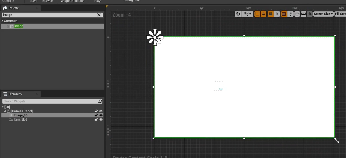
Task: Click the right-middle handle of the image
Action: (335, 87)
